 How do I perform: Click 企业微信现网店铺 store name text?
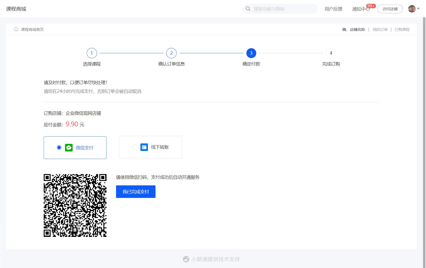click(x=83, y=113)
